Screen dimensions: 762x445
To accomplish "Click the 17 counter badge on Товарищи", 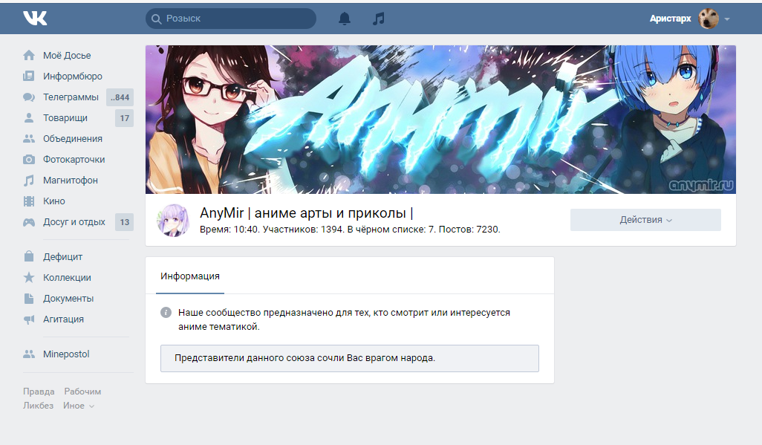I will pos(125,118).
